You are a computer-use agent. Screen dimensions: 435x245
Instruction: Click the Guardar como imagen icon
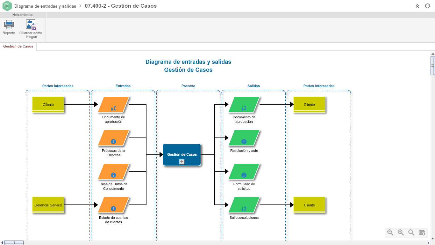(x=31, y=25)
